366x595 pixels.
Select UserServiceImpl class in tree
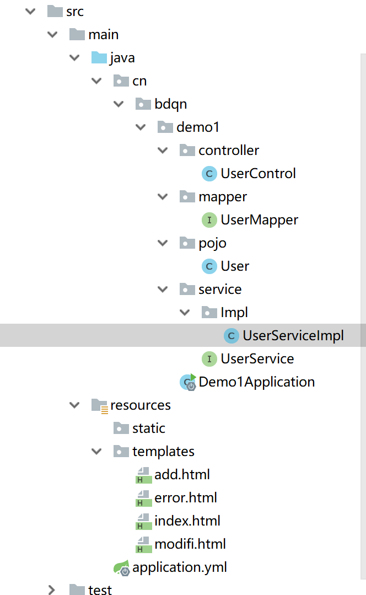(x=293, y=336)
